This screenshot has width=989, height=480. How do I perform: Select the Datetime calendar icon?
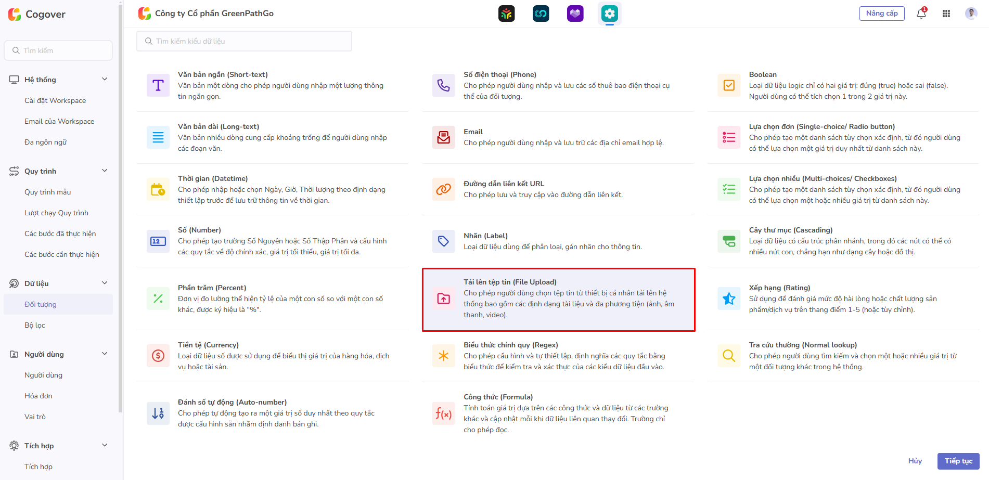point(158,189)
